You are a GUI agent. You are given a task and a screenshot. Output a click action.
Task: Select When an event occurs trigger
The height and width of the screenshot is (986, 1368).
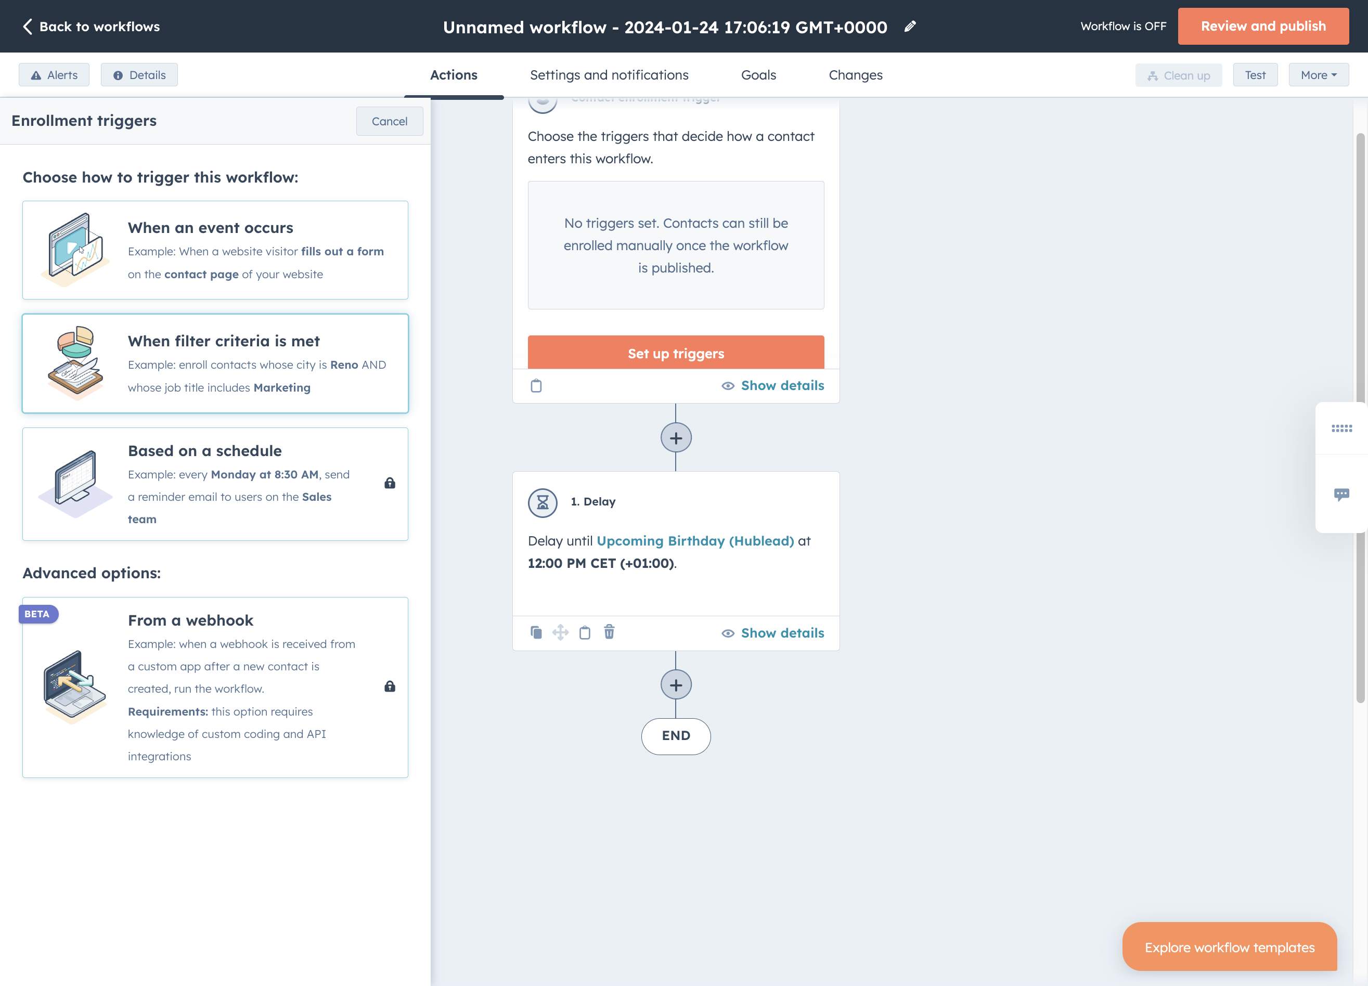(x=215, y=250)
